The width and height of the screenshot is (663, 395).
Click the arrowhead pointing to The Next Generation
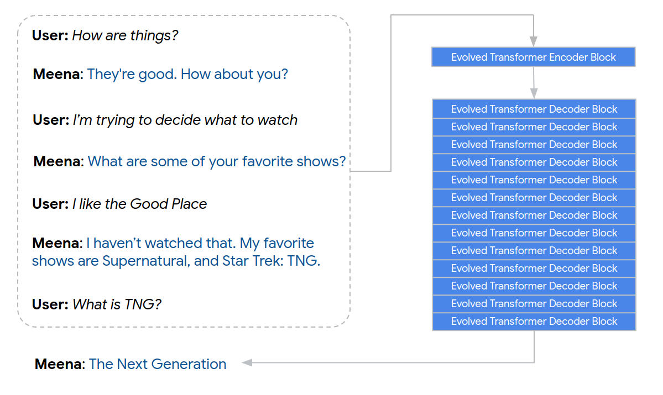pyautogui.click(x=247, y=362)
